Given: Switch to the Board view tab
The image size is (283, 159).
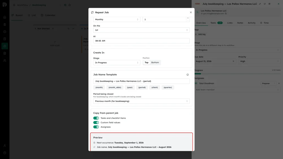Looking at the screenshot, I should (17, 15).
